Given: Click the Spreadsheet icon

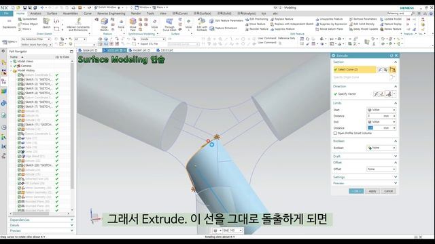Looking at the screenshot, I should [x=20, y=19].
